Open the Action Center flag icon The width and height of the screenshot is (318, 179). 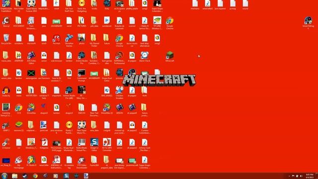[x=293, y=176]
